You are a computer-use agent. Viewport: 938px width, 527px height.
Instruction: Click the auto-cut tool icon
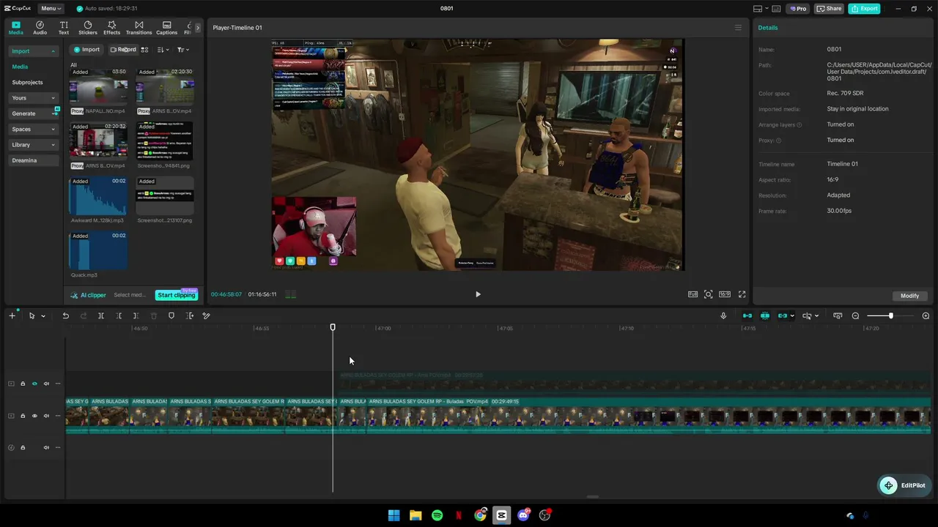tap(189, 315)
